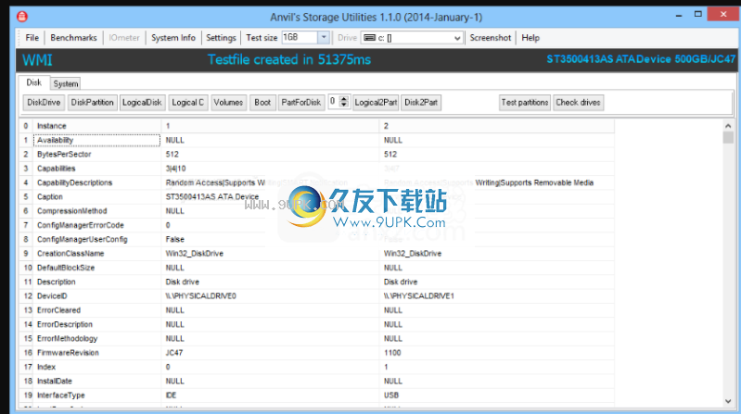
Task: Expand the Drive c: selection dropdown
Action: [x=456, y=38]
